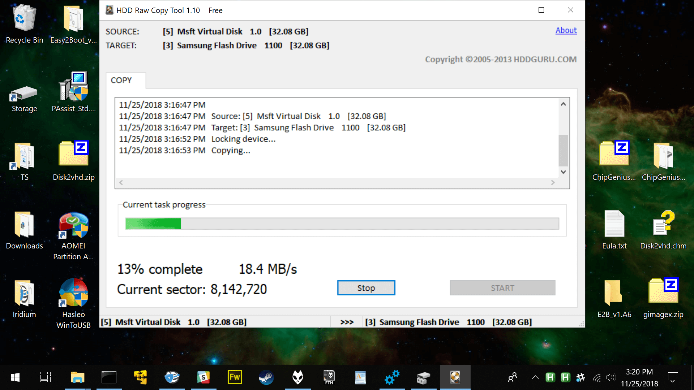The image size is (694, 390).
Task: Open the Easy2Boot folder icon
Action: click(73, 23)
